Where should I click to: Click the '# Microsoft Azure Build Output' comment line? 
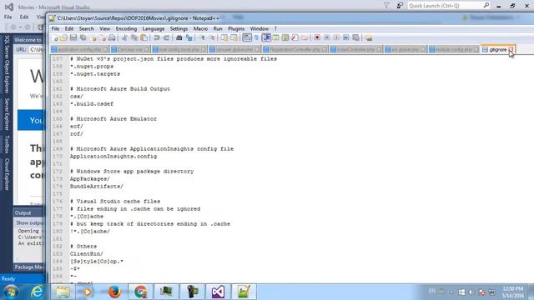tap(120, 89)
